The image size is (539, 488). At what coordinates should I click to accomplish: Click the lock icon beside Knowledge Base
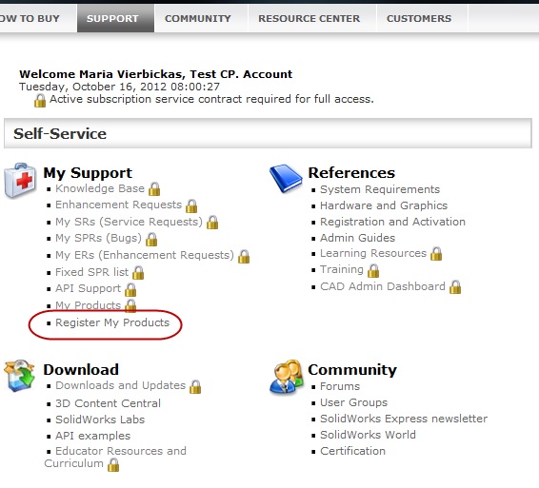coord(154,189)
